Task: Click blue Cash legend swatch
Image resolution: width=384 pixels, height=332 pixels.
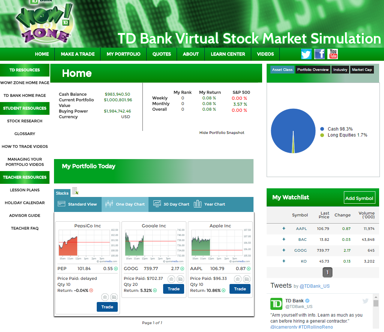Action: pos(322,129)
